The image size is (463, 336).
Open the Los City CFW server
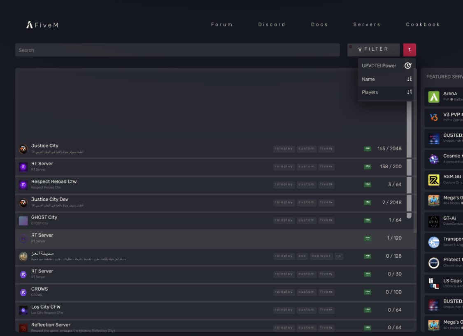click(216, 310)
